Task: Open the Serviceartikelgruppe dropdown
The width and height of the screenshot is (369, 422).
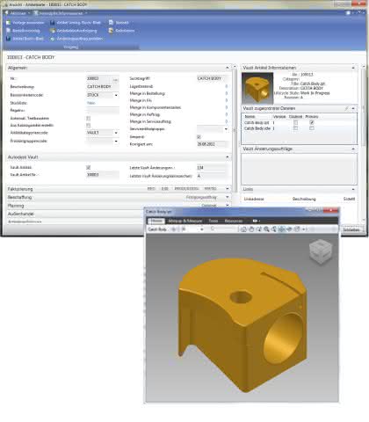Action: 226,128
